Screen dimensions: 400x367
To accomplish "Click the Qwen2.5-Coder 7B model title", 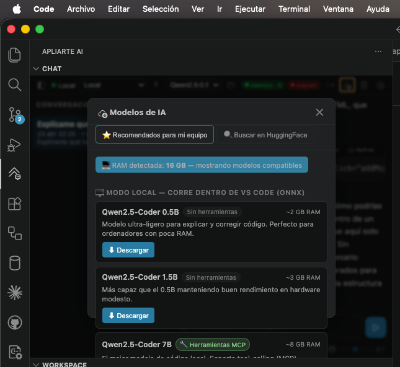I will (136, 344).
